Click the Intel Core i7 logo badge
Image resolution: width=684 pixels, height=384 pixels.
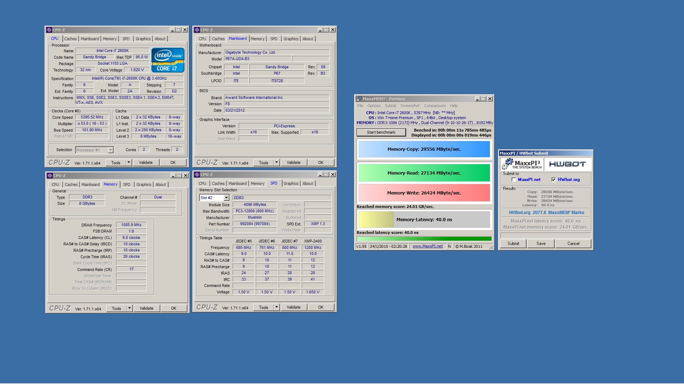(168, 60)
